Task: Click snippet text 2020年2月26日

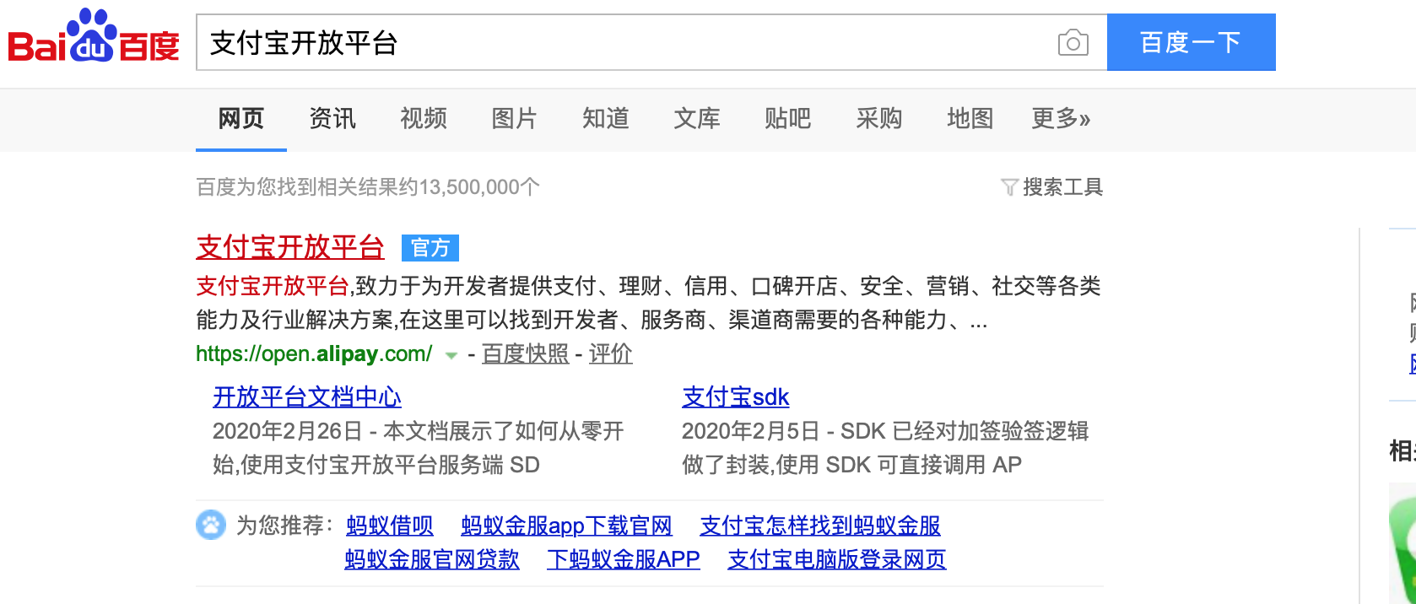Action: pos(288,432)
